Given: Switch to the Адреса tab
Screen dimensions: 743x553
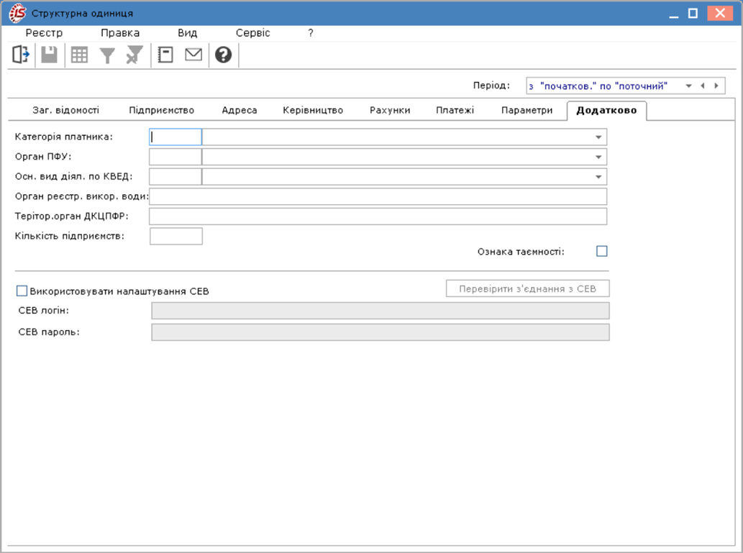Looking at the screenshot, I should tap(240, 111).
